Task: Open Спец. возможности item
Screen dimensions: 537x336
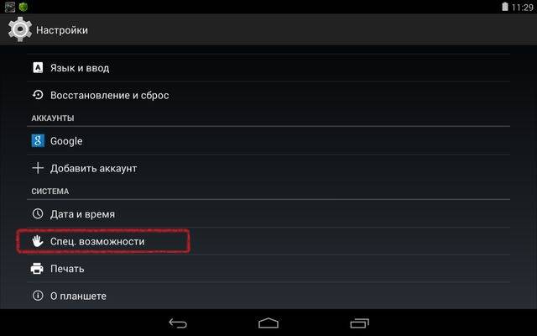Action: 268,241
